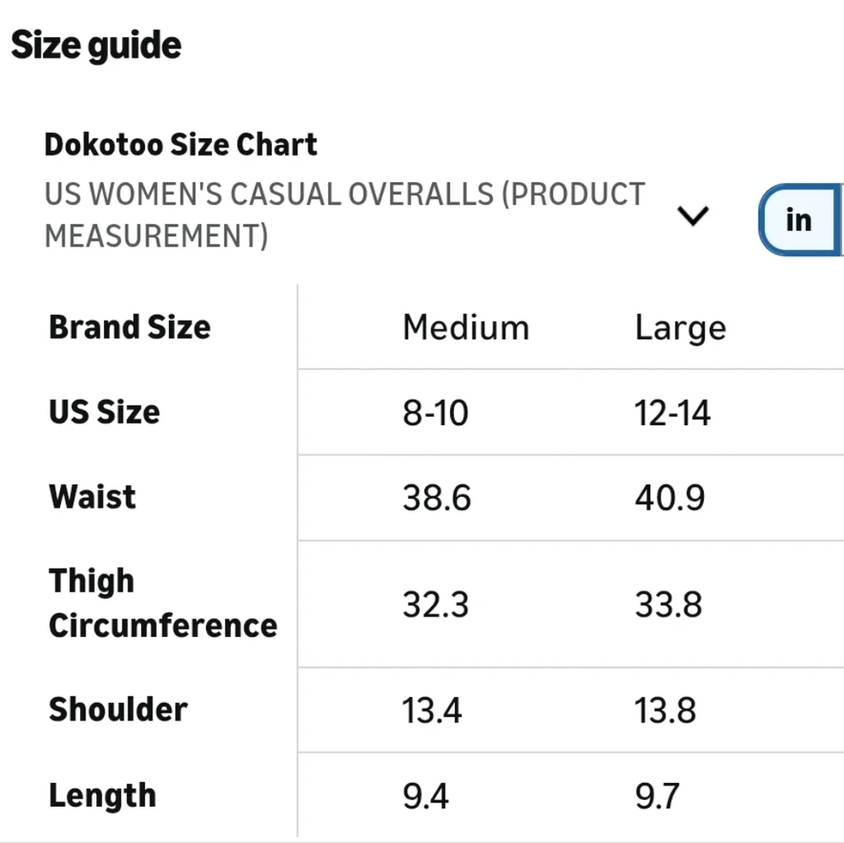This screenshot has width=844, height=843.
Task: Click the Brand Size row label
Action: point(130,327)
